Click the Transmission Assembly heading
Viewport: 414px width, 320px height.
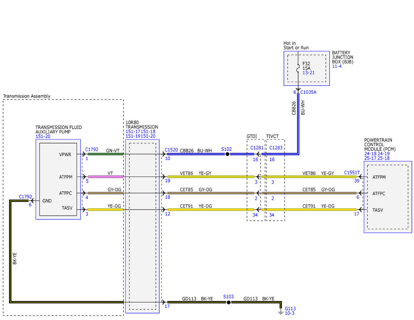[x=27, y=96]
